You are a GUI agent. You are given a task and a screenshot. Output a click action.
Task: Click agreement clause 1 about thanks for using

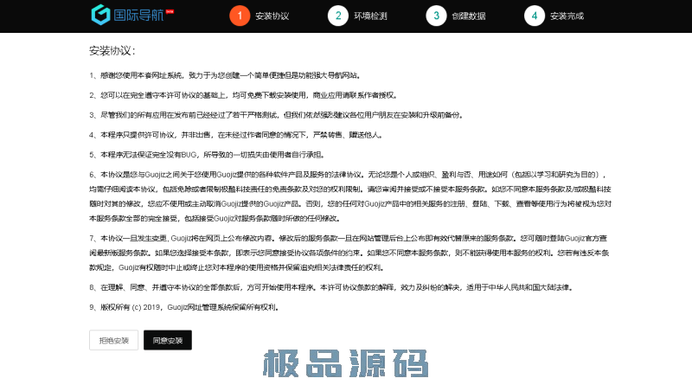tap(224, 75)
